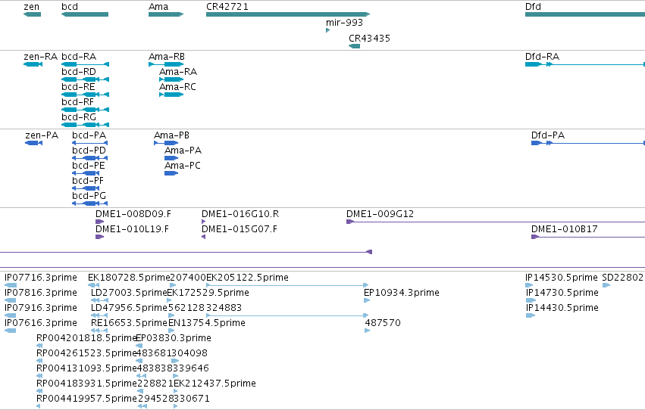Click the teal CR43435 gene glyph
This screenshot has width=645, height=410.
coord(354,46)
